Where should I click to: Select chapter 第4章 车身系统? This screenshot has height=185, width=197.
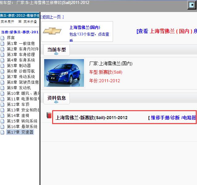coord(21,60)
